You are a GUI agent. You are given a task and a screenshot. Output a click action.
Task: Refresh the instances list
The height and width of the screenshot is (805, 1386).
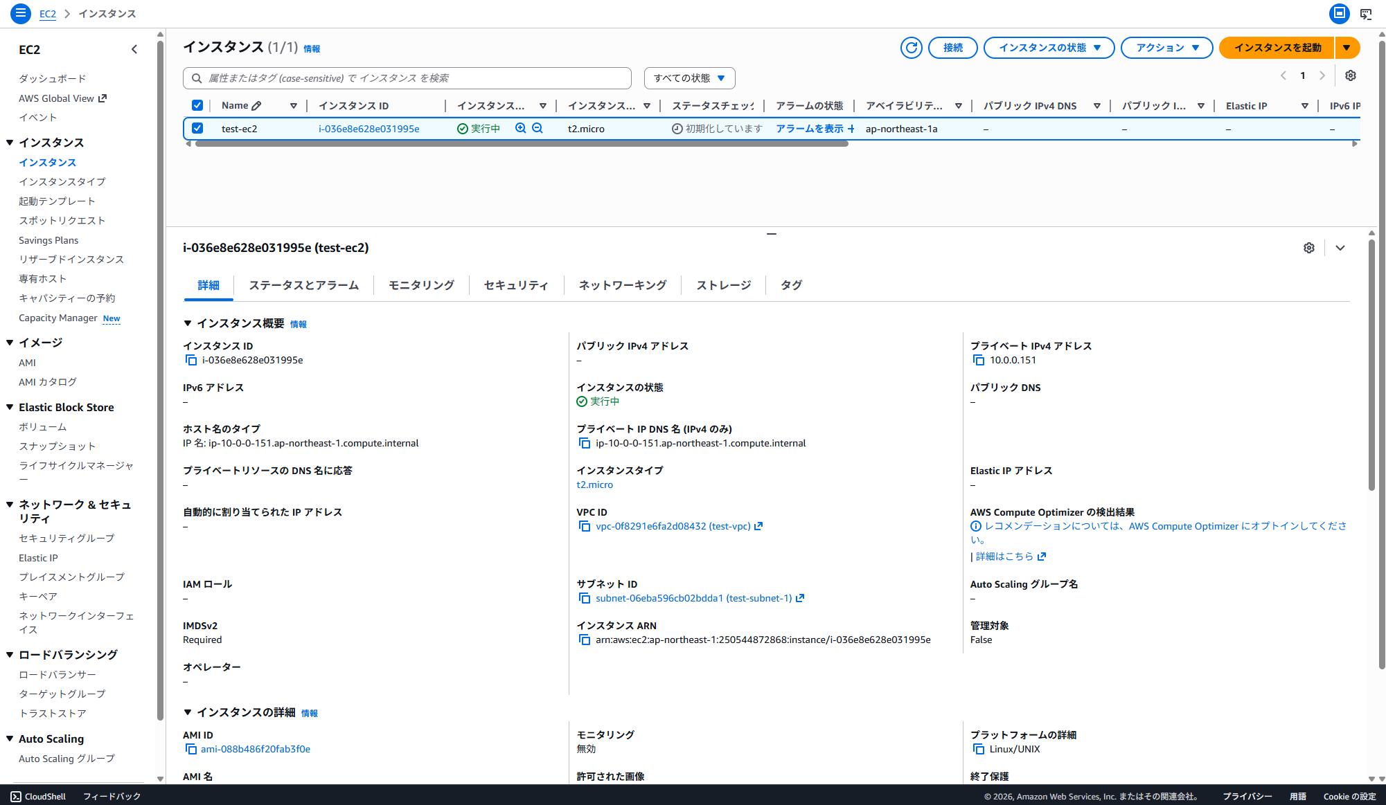911,48
